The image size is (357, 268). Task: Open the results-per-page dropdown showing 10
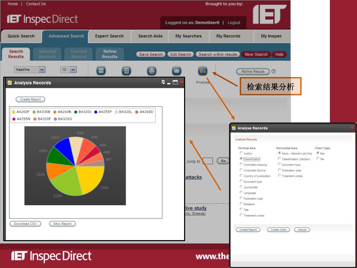coord(68,69)
